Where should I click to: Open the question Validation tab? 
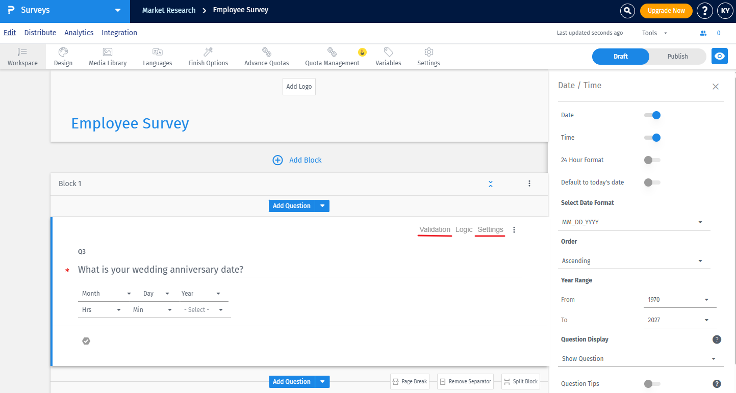tap(435, 229)
